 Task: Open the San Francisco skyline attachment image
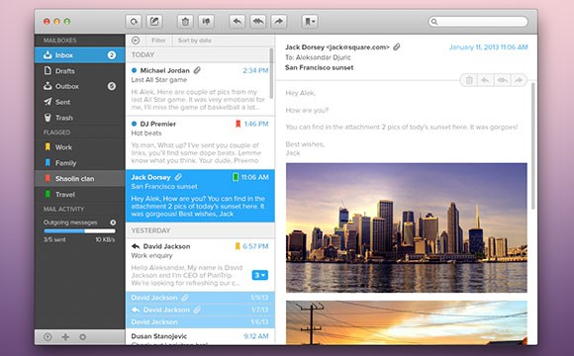click(407, 227)
